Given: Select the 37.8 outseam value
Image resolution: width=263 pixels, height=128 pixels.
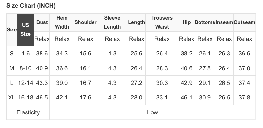Looking at the screenshot, I should tap(244, 98).
